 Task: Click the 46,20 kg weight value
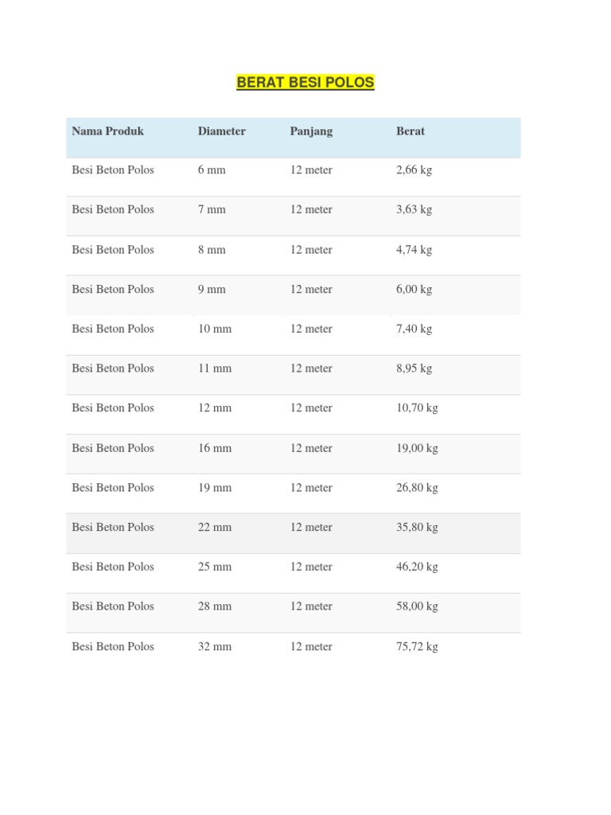(x=417, y=567)
